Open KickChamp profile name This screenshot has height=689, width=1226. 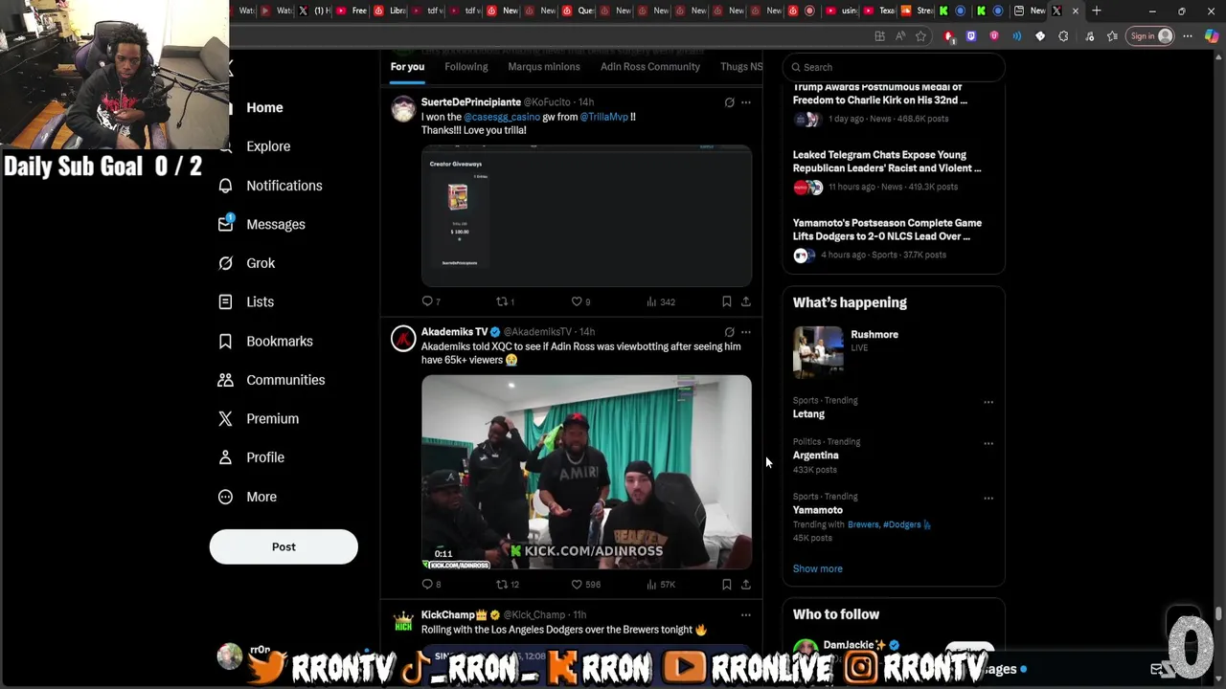pyautogui.click(x=448, y=614)
